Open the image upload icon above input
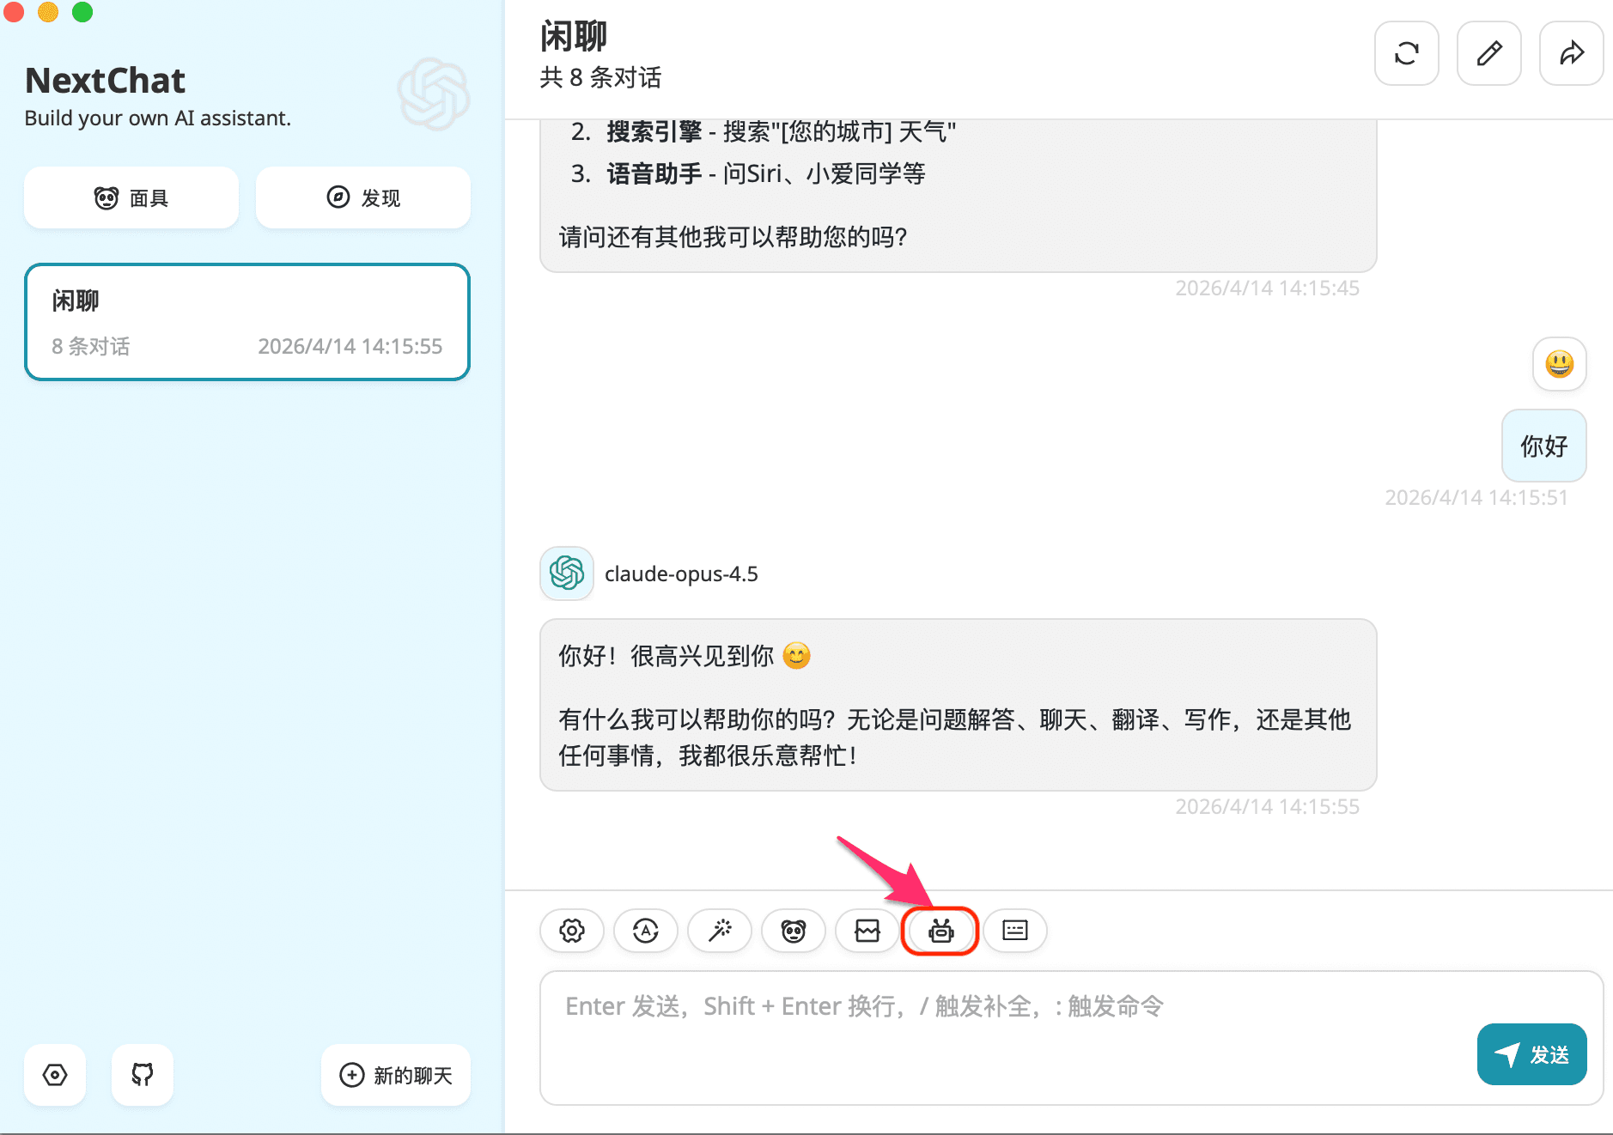The height and width of the screenshot is (1135, 1613). pos(867,931)
